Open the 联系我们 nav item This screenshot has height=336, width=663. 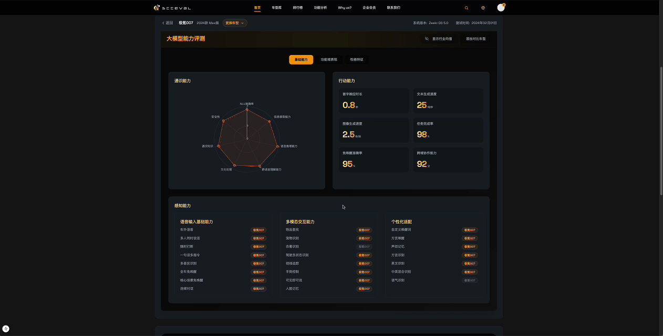(393, 8)
